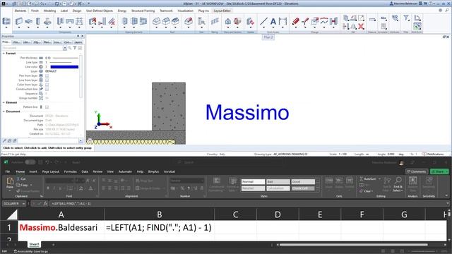Select the Slab tool in Allplan ribbon
This screenshot has height=254, width=452.
click(28, 21)
